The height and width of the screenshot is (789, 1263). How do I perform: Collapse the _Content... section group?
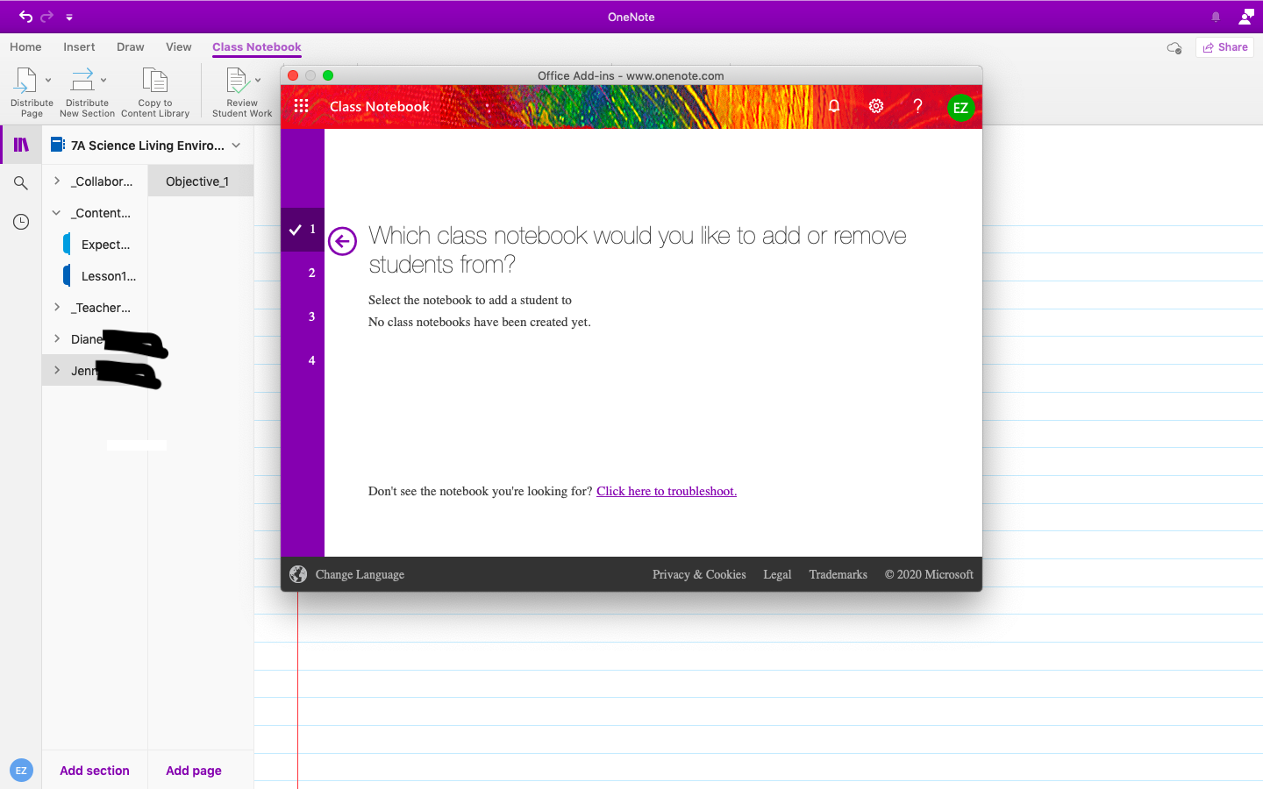click(x=57, y=213)
